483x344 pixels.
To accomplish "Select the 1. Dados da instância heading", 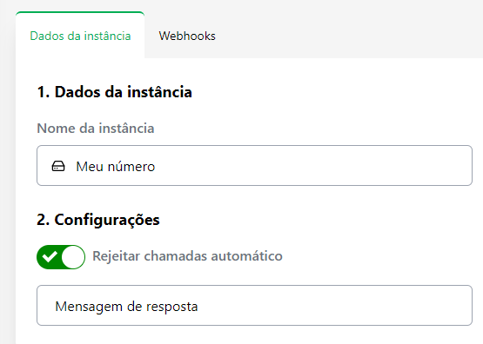I will [x=114, y=92].
